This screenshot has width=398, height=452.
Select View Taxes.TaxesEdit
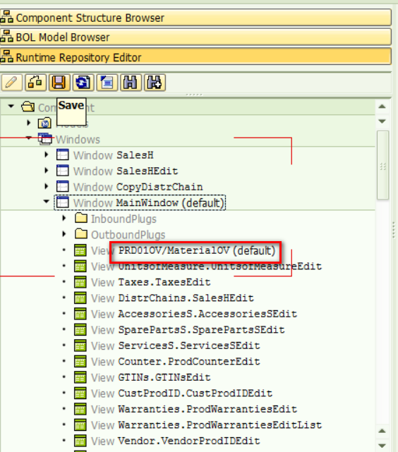[151, 282]
